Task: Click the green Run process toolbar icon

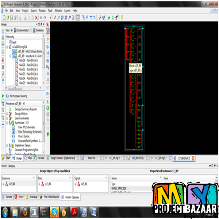Action: pos(109,18)
